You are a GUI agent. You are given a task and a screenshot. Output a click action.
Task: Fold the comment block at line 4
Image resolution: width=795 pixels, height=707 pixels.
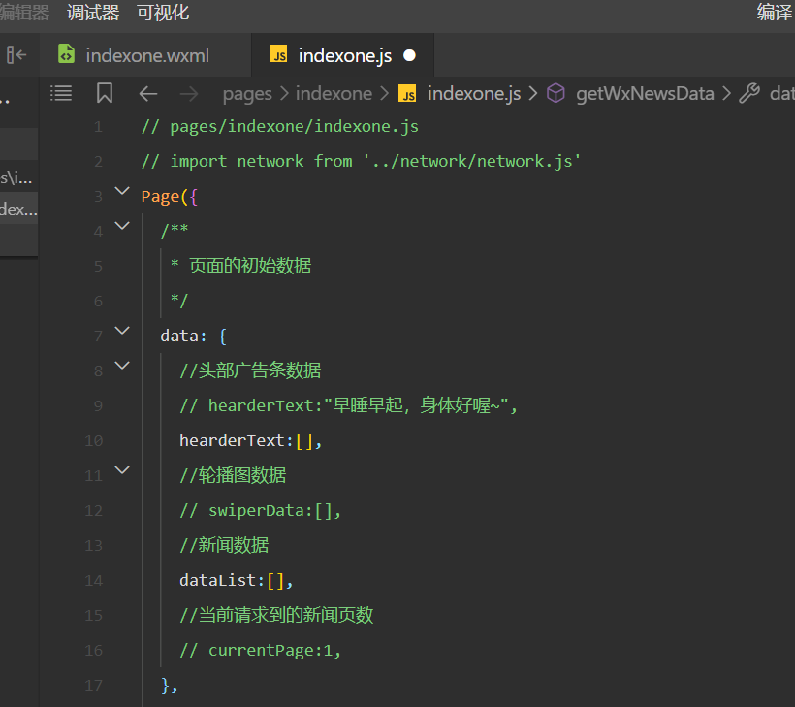coord(122,227)
